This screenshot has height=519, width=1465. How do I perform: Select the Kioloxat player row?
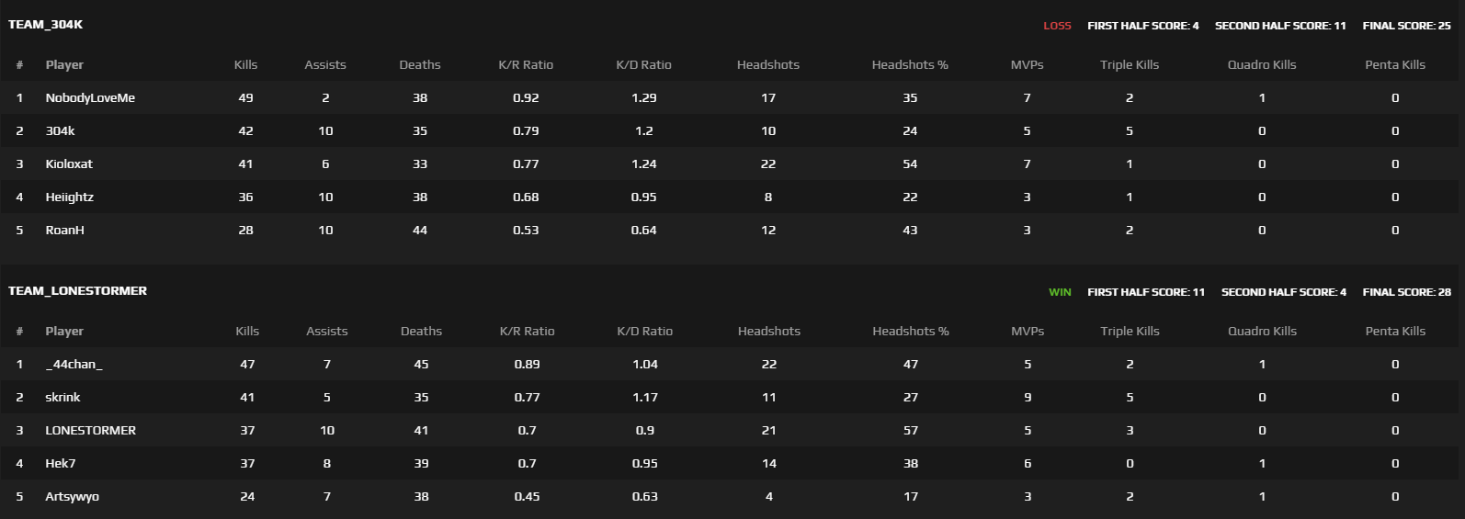pos(732,164)
